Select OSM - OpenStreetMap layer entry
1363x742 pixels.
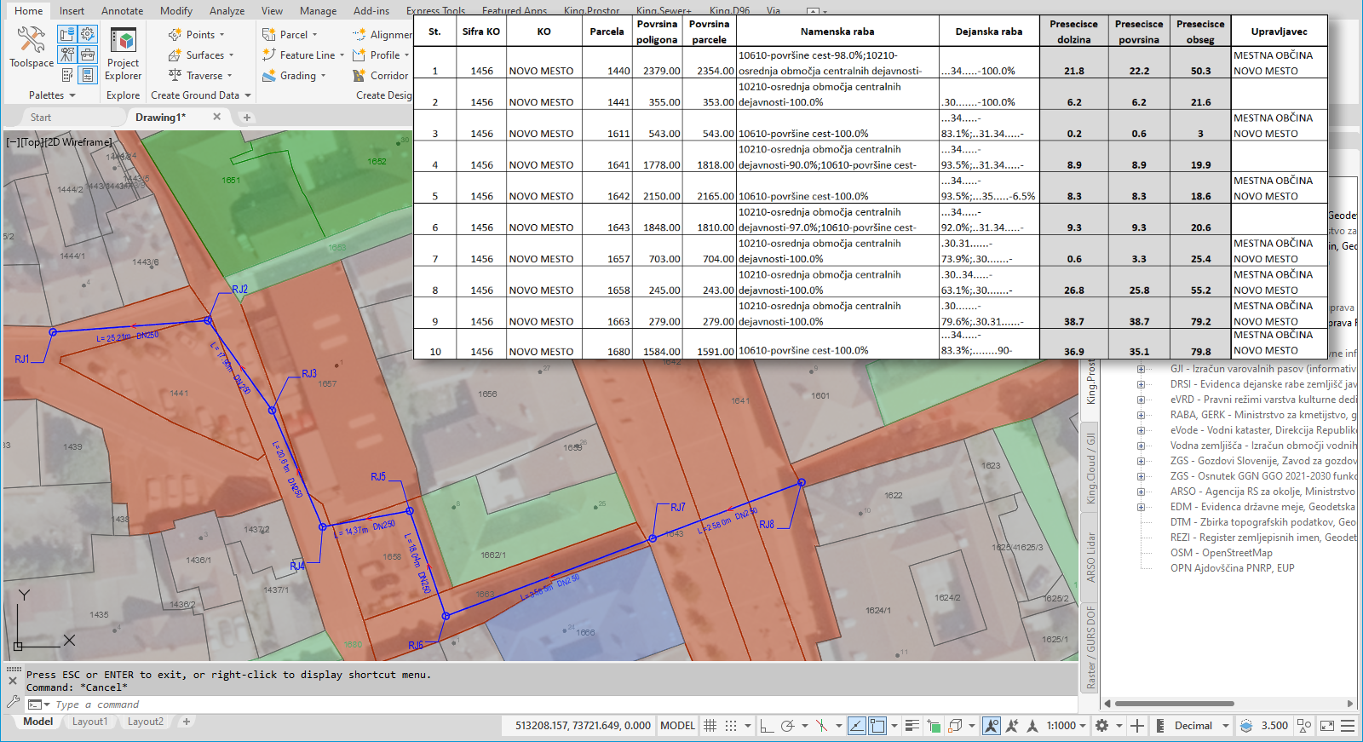1221,553
